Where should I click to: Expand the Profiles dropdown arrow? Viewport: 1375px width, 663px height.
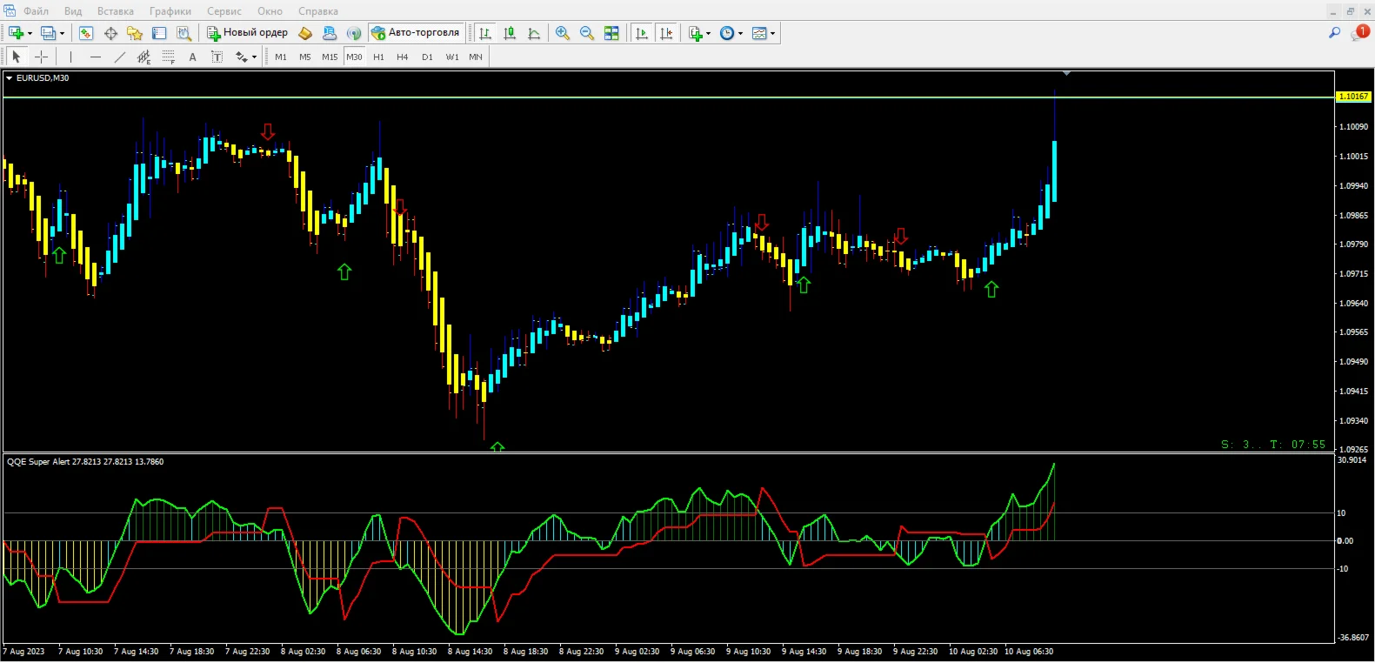63,34
